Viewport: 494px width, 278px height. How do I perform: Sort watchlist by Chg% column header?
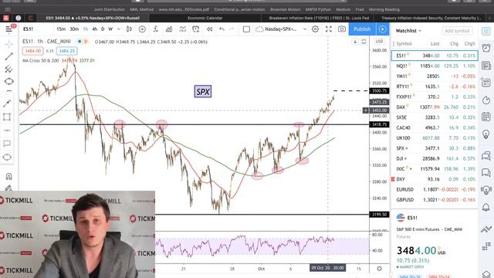pos(469,44)
